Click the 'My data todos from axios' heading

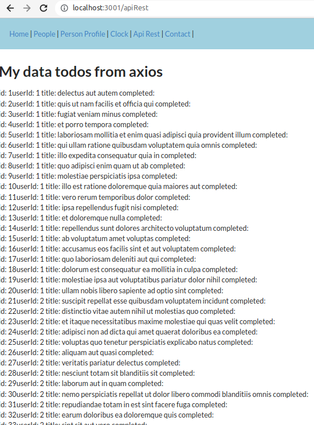[81, 72]
